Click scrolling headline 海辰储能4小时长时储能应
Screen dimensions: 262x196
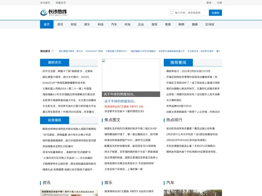click(x=143, y=51)
